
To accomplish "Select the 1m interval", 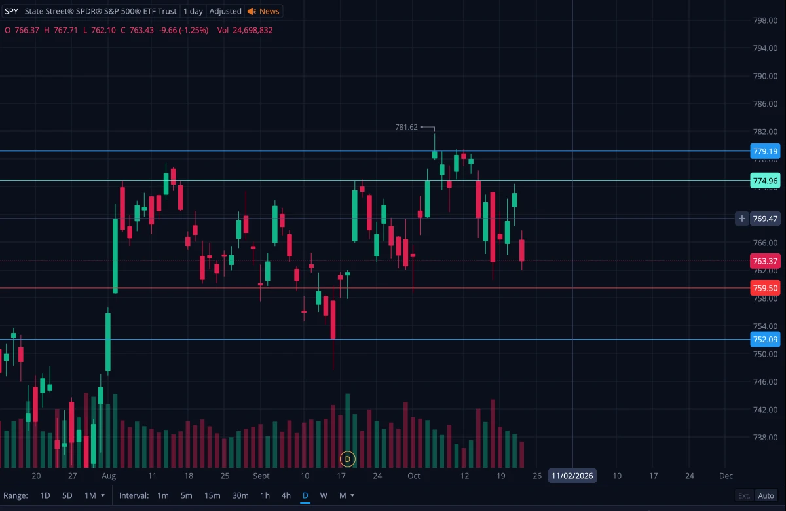I will click(x=163, y=495).
